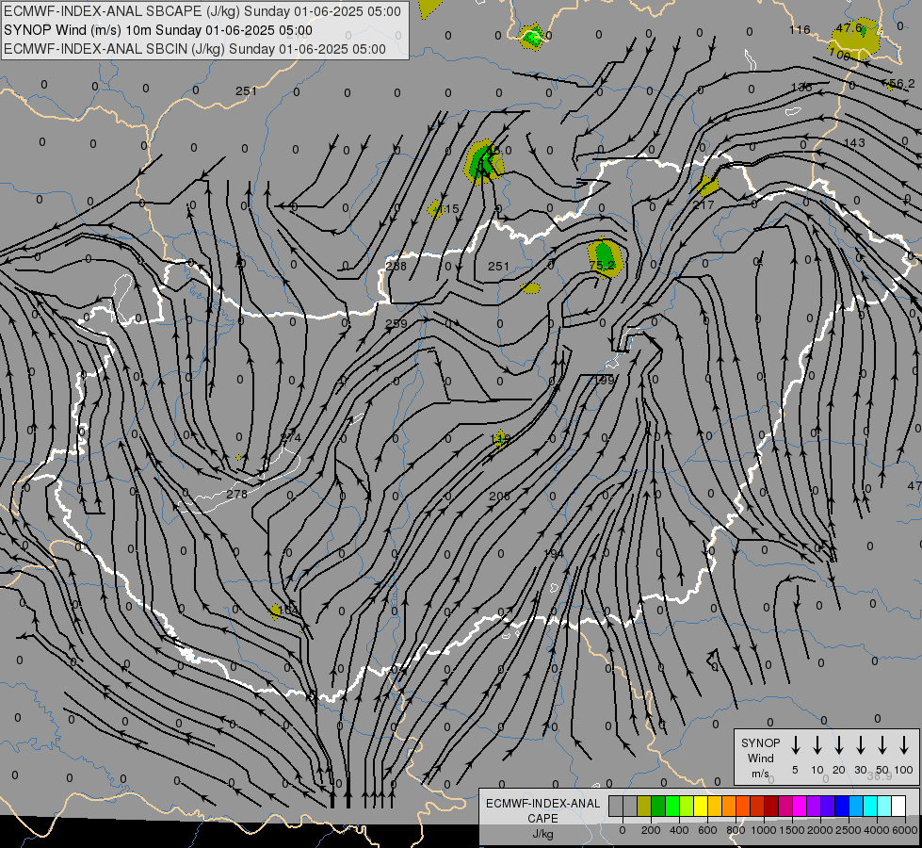The height and width of the screenshot is (848, 922).
Task: Click the 100 m/s wind arrow in legend
Action: tap(904, 745)
